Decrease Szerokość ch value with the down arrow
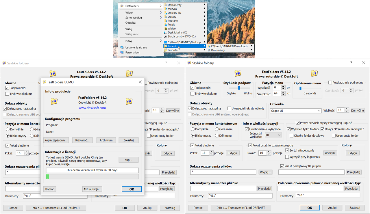 tap(283, 95)
